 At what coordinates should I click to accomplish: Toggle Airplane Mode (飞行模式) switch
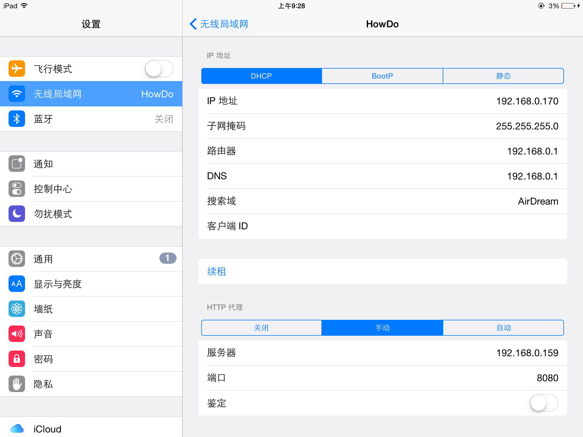159,69
